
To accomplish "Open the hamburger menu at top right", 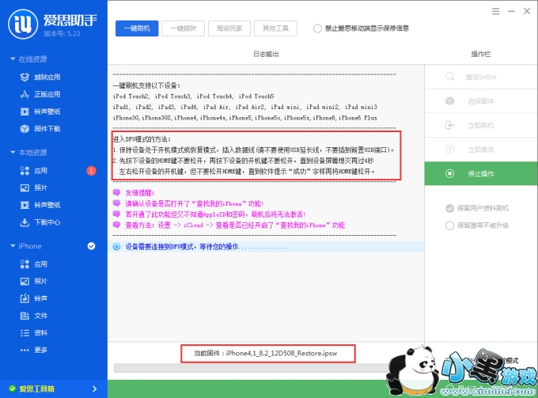I will (x=495, y=11).
